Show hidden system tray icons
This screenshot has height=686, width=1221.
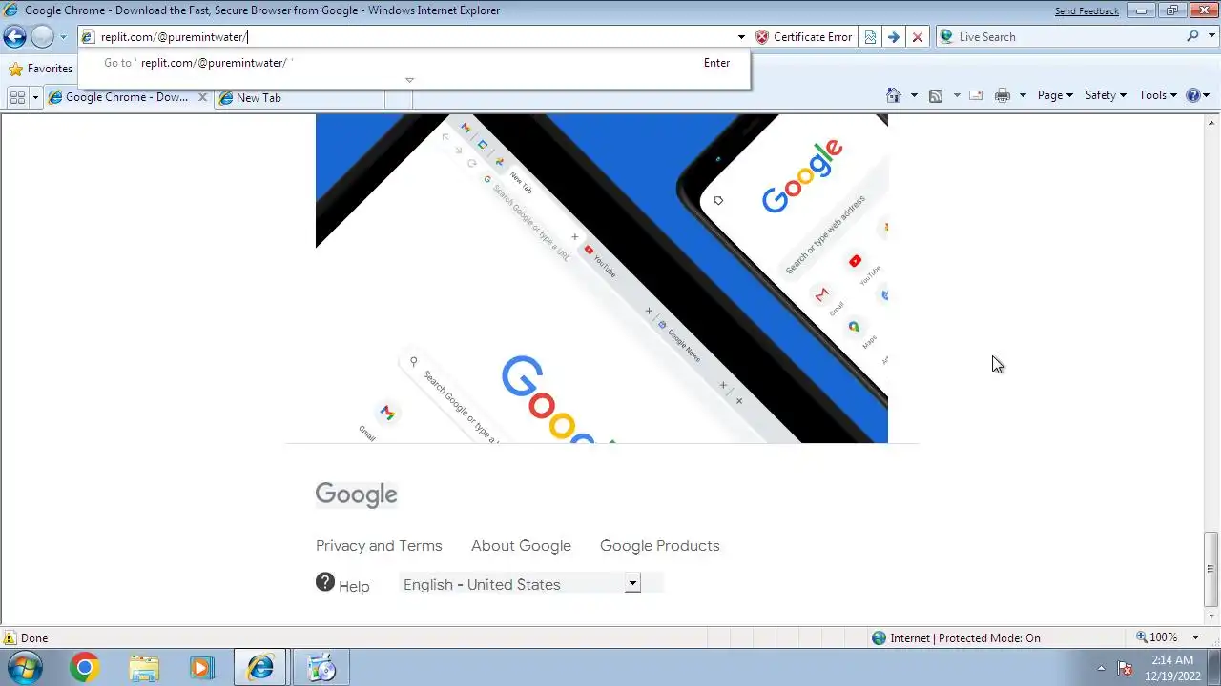[1101, 668]
